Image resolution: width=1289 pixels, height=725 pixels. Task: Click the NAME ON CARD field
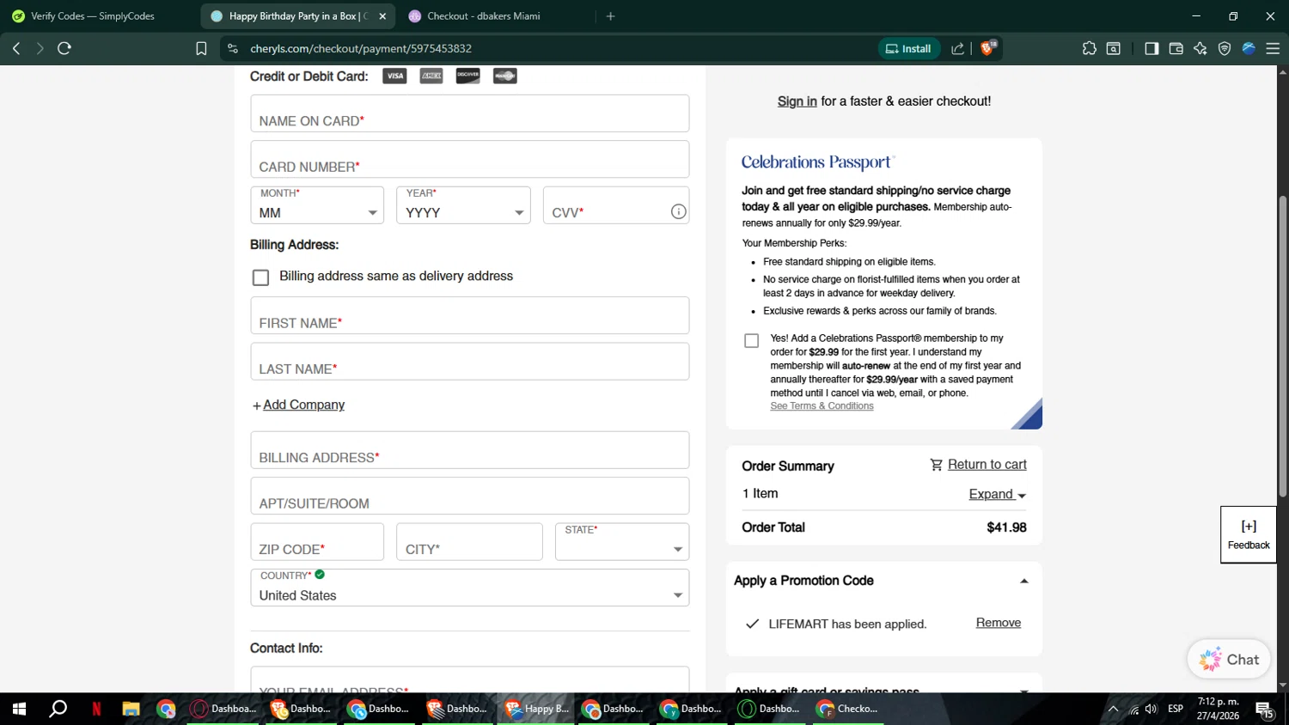point(470,113)
